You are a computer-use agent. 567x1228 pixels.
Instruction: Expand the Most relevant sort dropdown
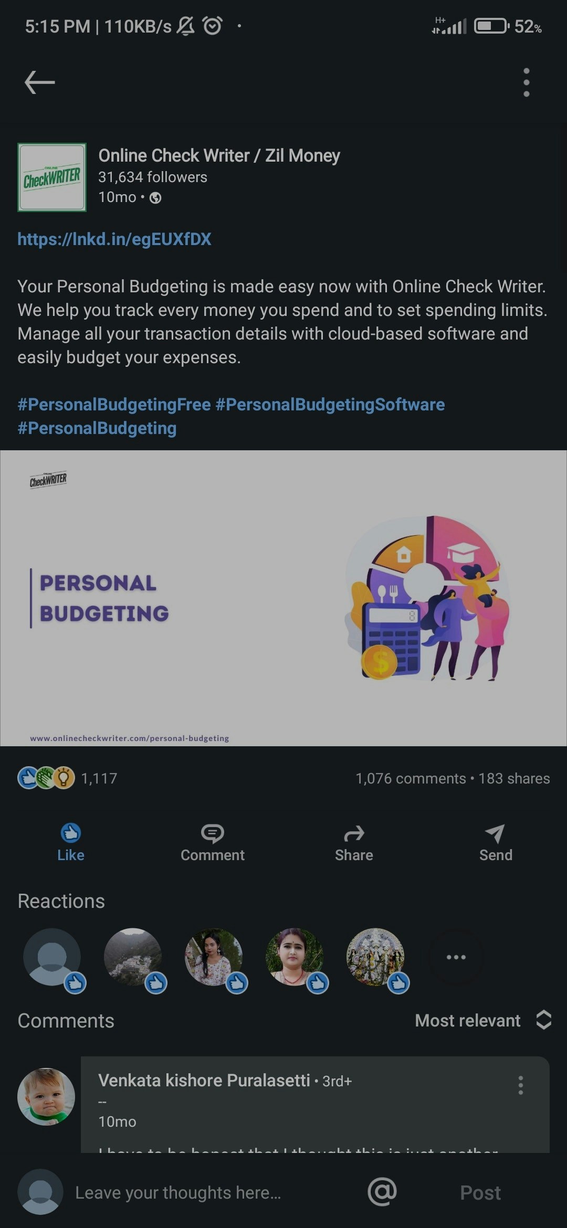tap(482, 1020)
